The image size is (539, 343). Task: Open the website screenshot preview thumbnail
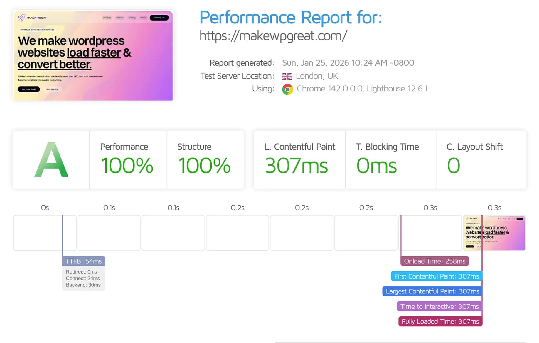[93, 56]
